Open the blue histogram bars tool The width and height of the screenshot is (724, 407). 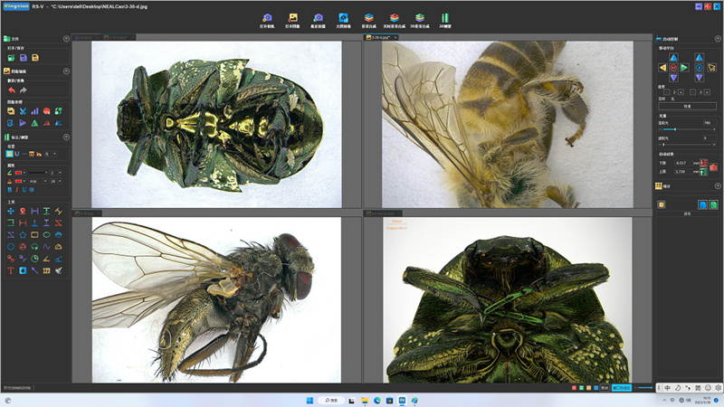[34, 111]
